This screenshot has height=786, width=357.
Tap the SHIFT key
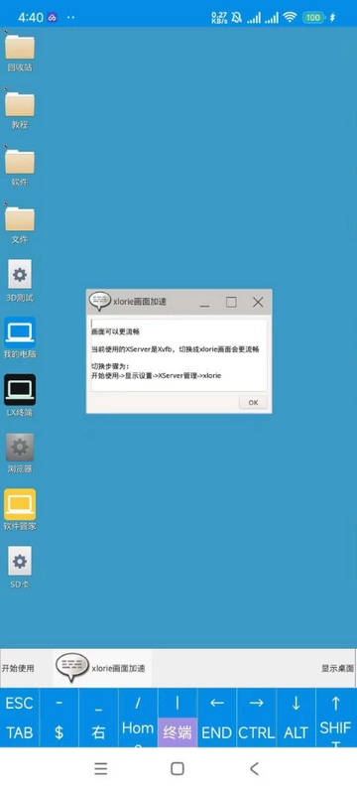pyautogui.click(x=336, y=732)
